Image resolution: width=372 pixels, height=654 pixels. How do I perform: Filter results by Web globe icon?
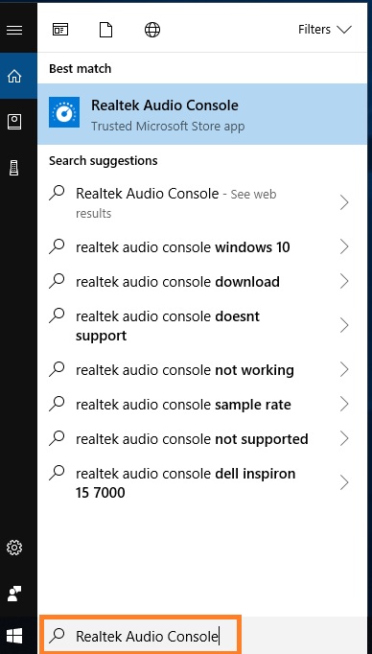pos(152,30)
